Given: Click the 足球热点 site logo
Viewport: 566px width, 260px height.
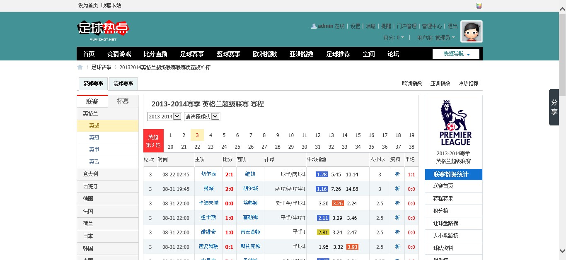Looking at the screenshot, I should pos(103,30).
